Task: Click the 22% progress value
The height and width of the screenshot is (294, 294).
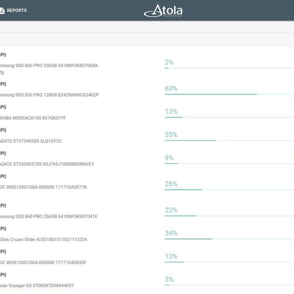Action: point(171,210)
